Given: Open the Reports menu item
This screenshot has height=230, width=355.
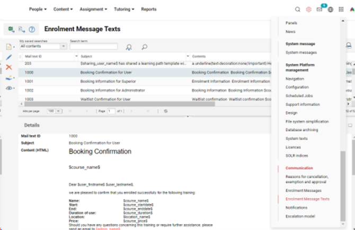Looking at the screenshot, I should (149, 10).
